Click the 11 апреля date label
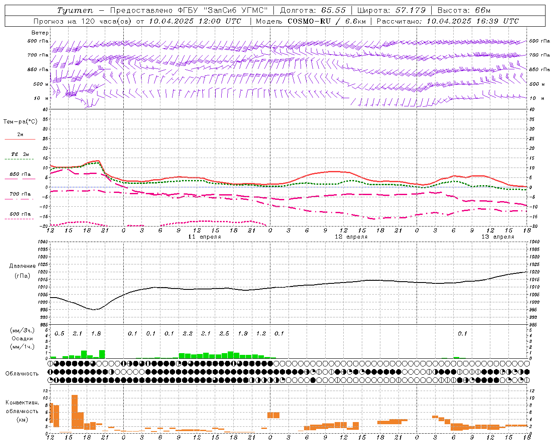 coord(205,237)
